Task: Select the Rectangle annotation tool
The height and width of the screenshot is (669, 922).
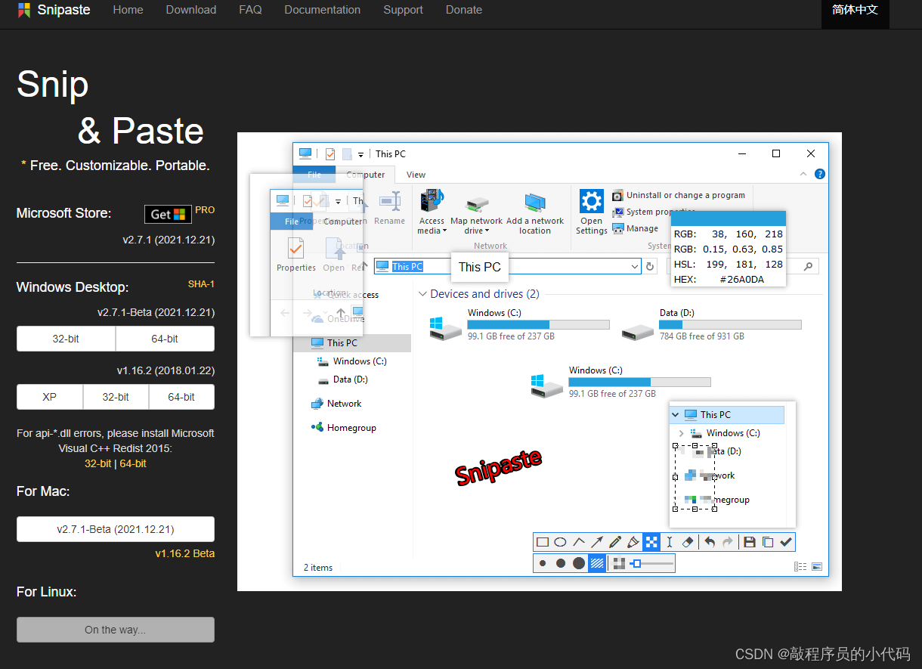Action: [x=543, y=541]
